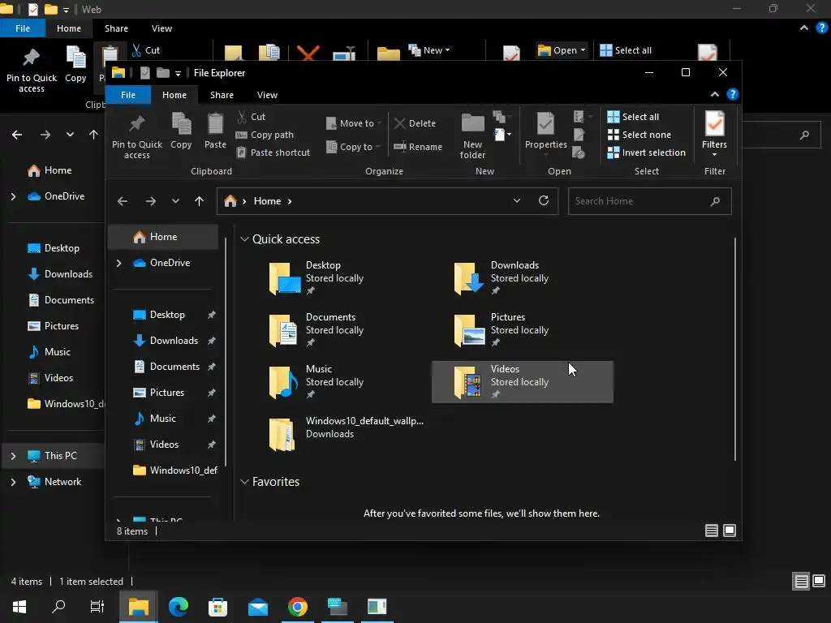Click the Properties icon in Open group
This screenshot has height=623, width=831.
[x=545, y=124]
